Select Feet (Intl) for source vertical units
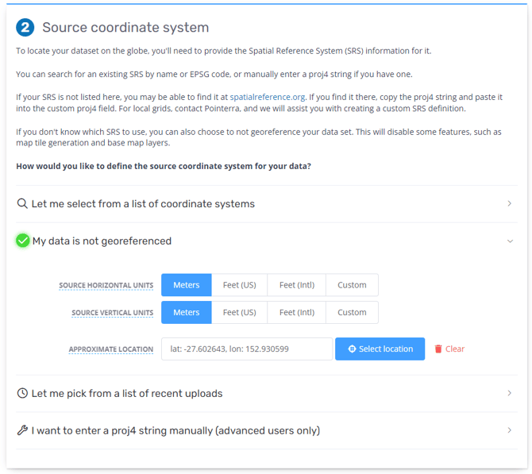Viewport: 532px width, 474px height. [x=297, y=313]
